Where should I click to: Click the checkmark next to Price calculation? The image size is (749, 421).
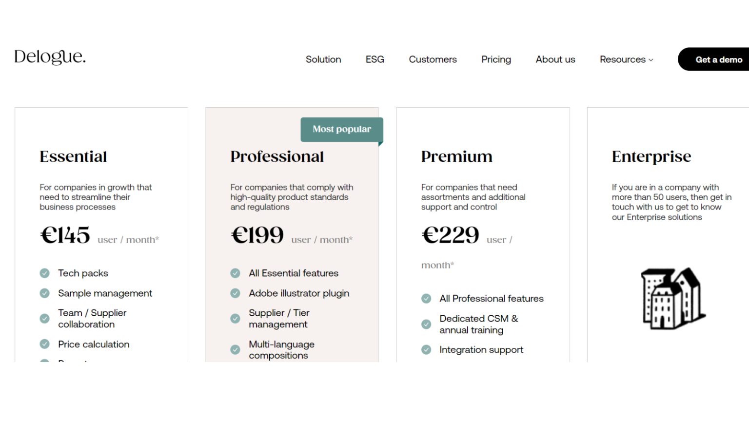(44, 344)
